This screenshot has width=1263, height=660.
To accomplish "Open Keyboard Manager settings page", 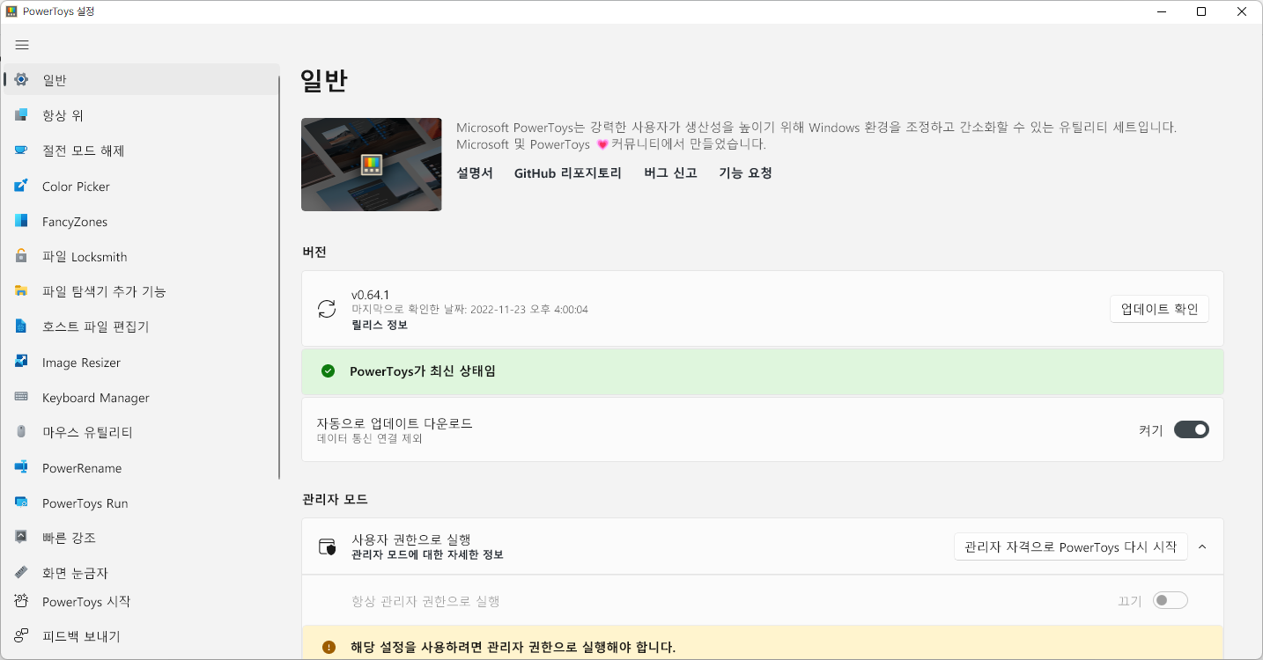I will tap(142, 397).
